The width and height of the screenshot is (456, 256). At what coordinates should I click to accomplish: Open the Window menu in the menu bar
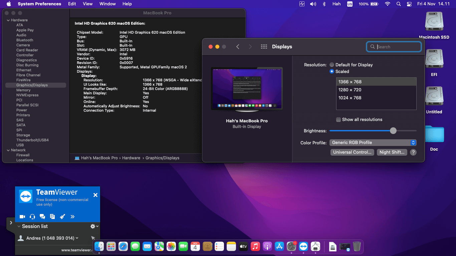[x=107, y=4]
